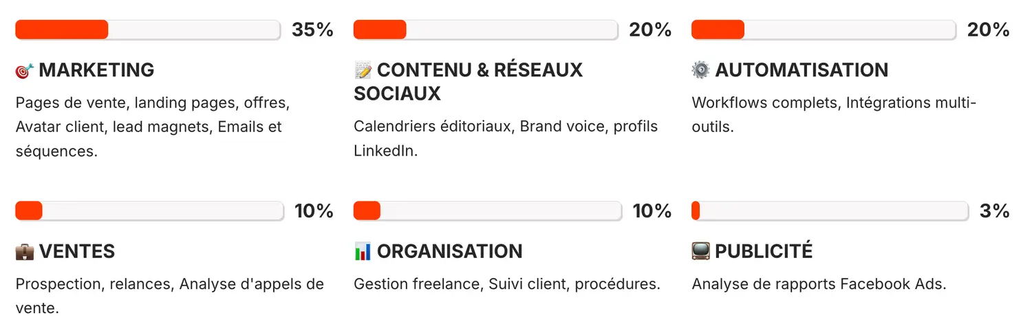
Task: Click the bar chart icon beside ORGANISATION
Action: (x=363, y=252)
